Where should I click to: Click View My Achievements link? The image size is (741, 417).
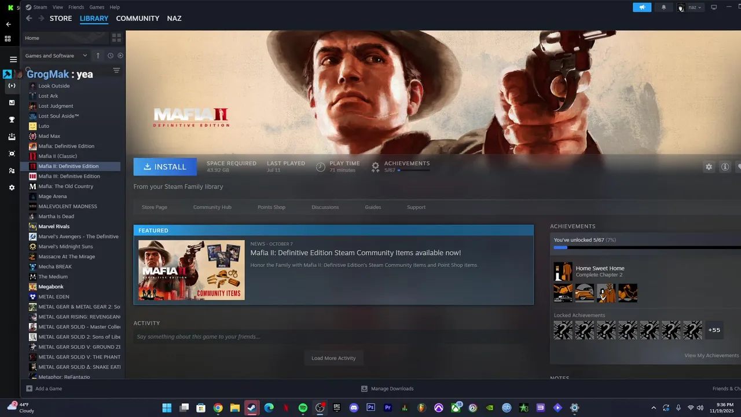[711, 356]
